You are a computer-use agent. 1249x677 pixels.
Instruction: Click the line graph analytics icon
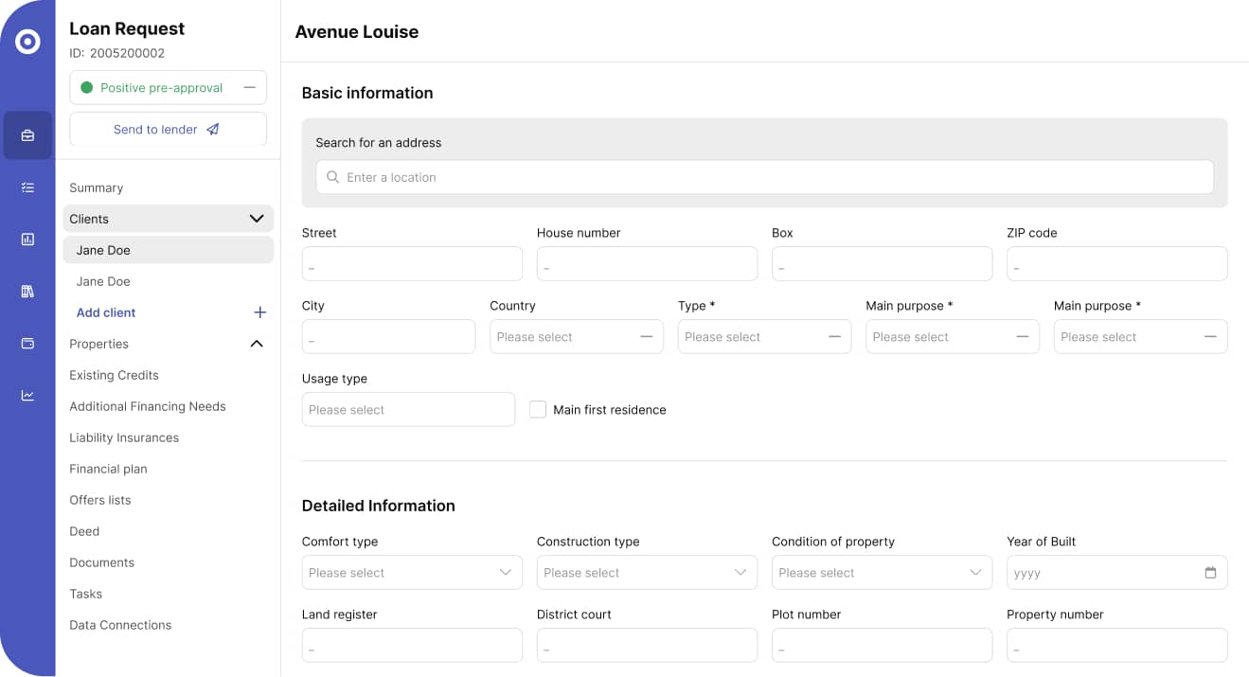tap(27, 395)
